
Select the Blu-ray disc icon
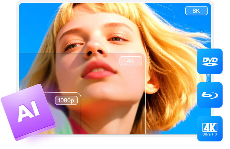pos(210,95)
